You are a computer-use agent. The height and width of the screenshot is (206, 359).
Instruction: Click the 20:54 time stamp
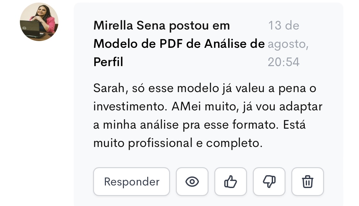click(x=284, y=62)
